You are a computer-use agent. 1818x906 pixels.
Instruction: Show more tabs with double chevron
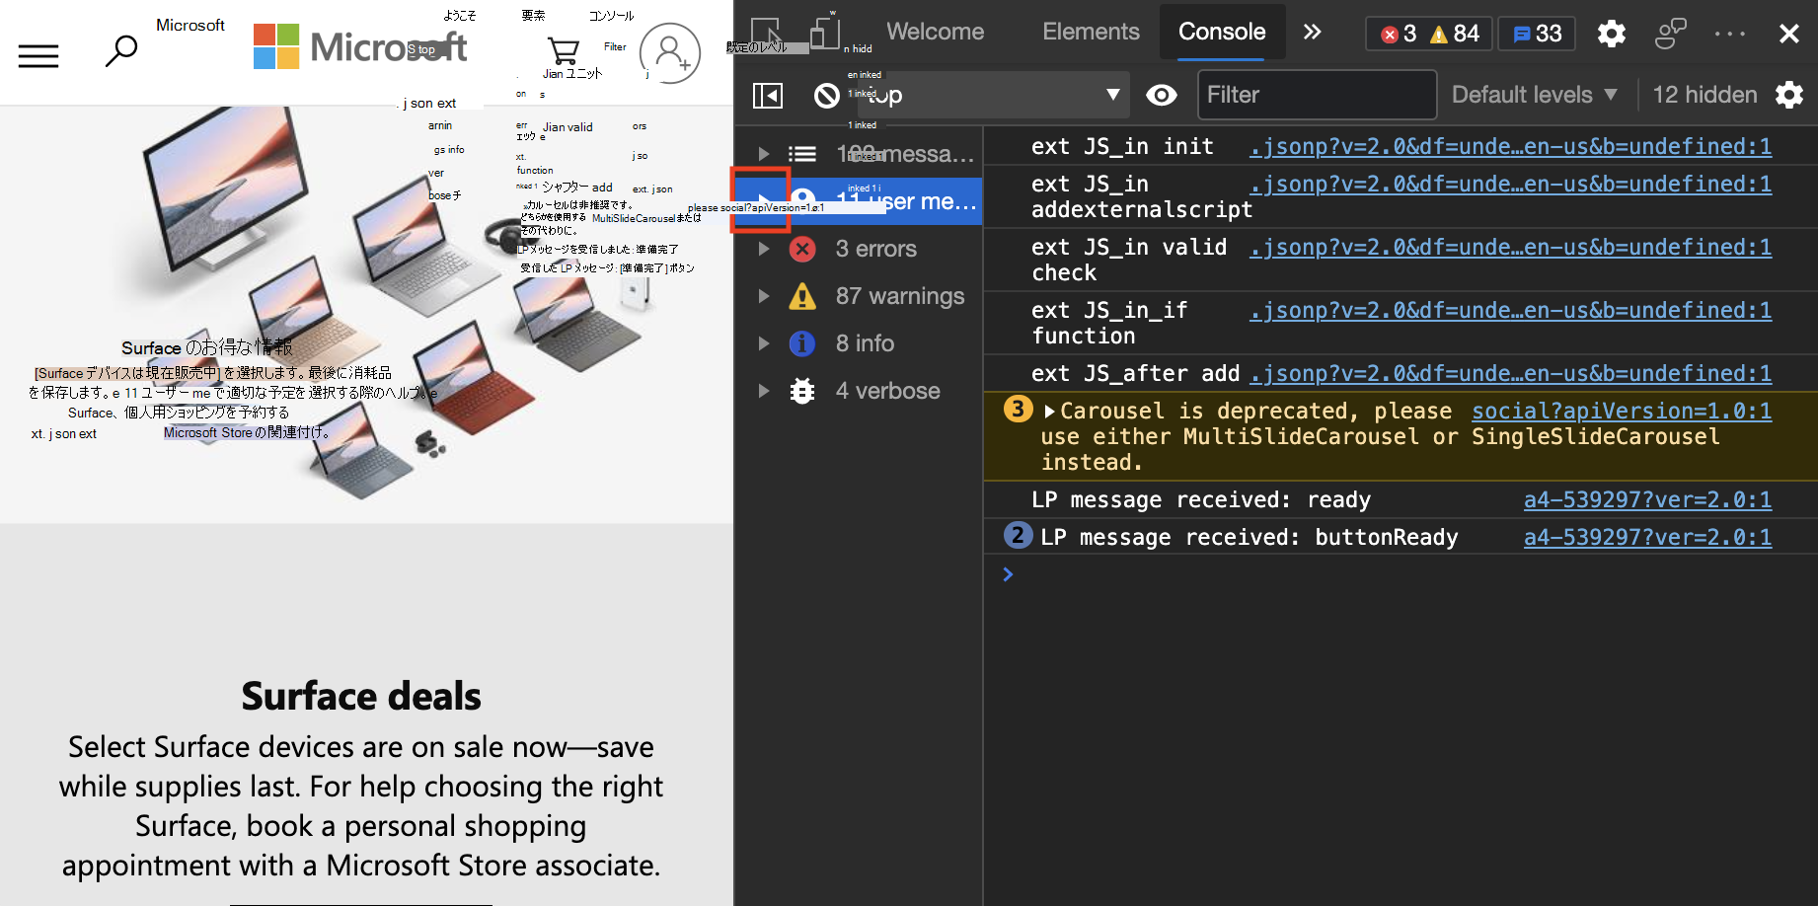click(1312, 32)
